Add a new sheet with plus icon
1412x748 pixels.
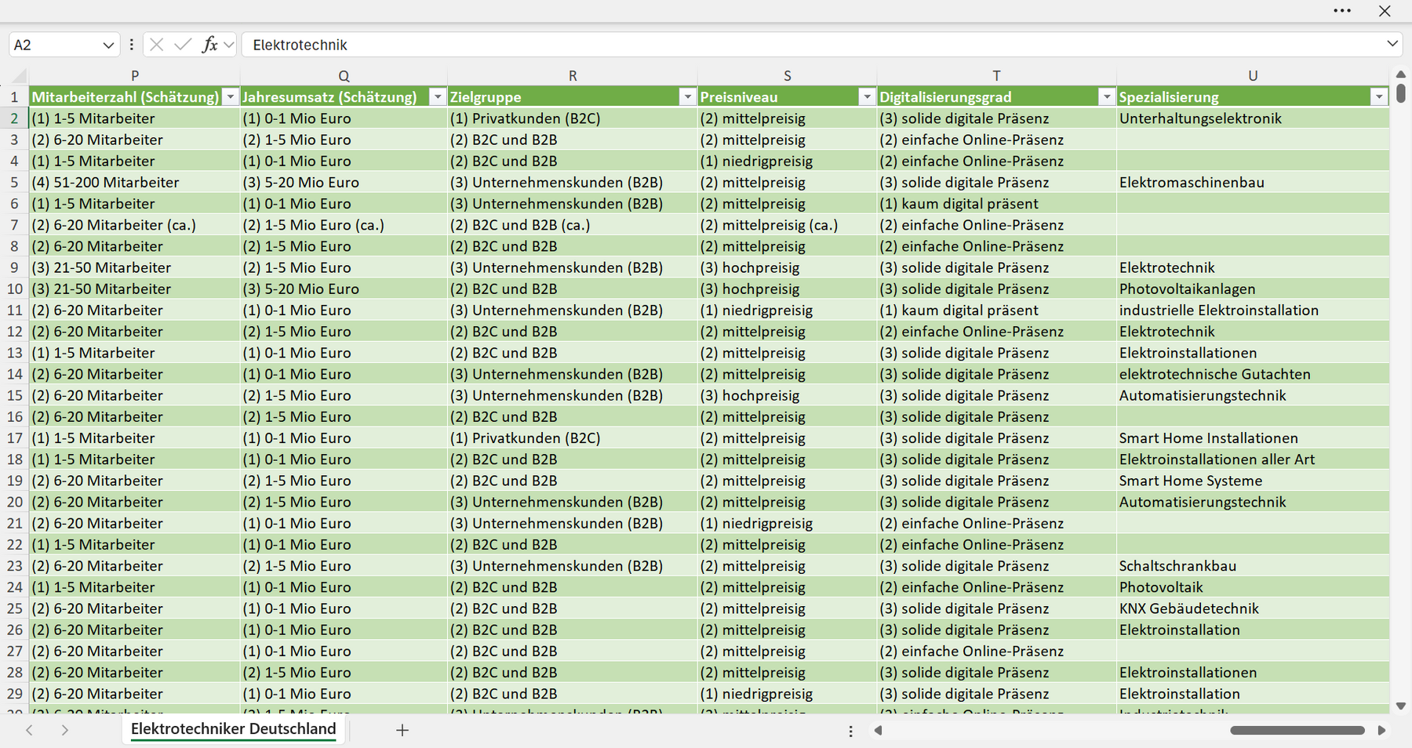tap(402, 730)
